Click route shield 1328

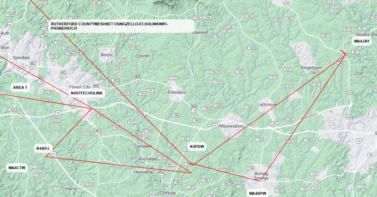[x=218, y=106]
